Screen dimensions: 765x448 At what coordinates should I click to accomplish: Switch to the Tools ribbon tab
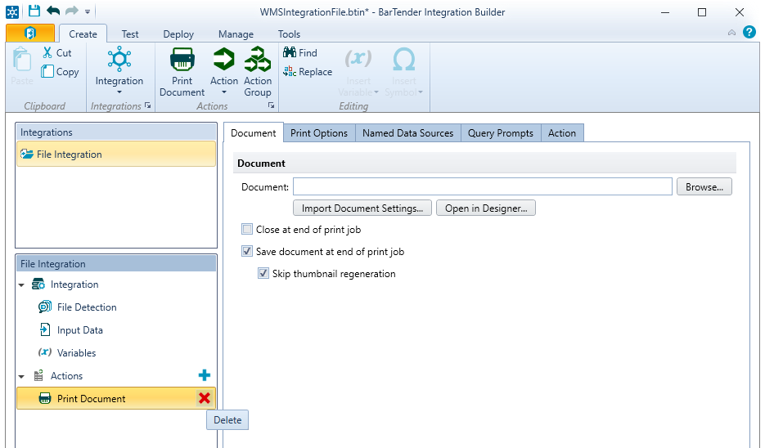coord(289,34)
